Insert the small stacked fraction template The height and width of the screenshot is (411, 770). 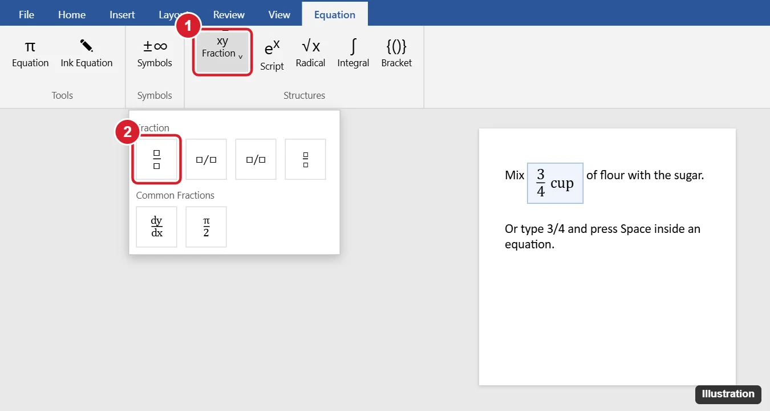(306, 159)
